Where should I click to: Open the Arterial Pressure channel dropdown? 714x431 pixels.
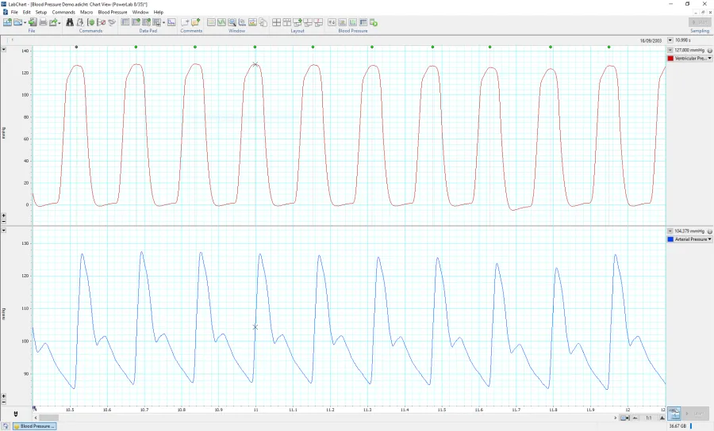[709, 239]
